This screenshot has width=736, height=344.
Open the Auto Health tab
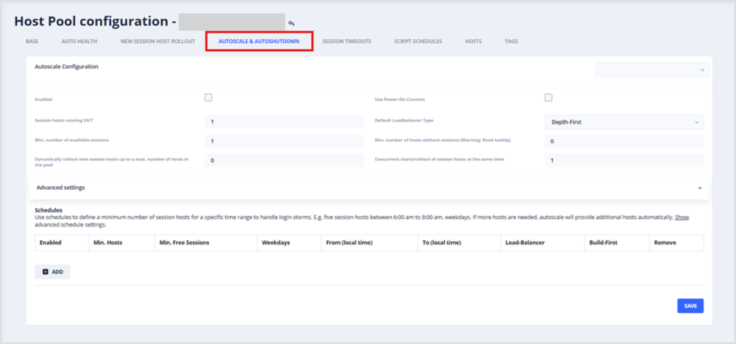[x=79, y=42]
